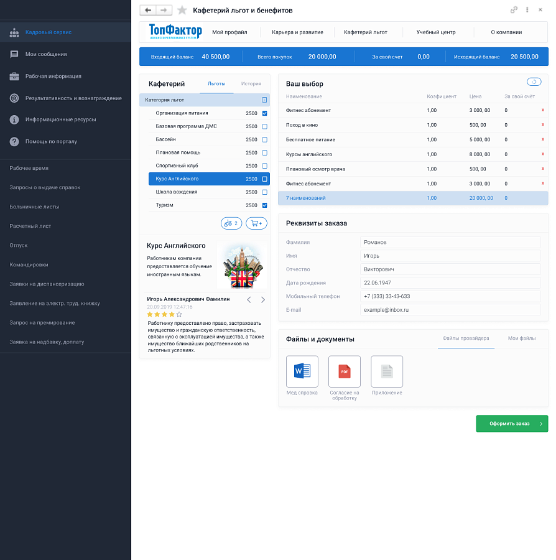556x560 pixels.
Task: Open Кадровый сервис sidebar section
Action: (65, 32)
